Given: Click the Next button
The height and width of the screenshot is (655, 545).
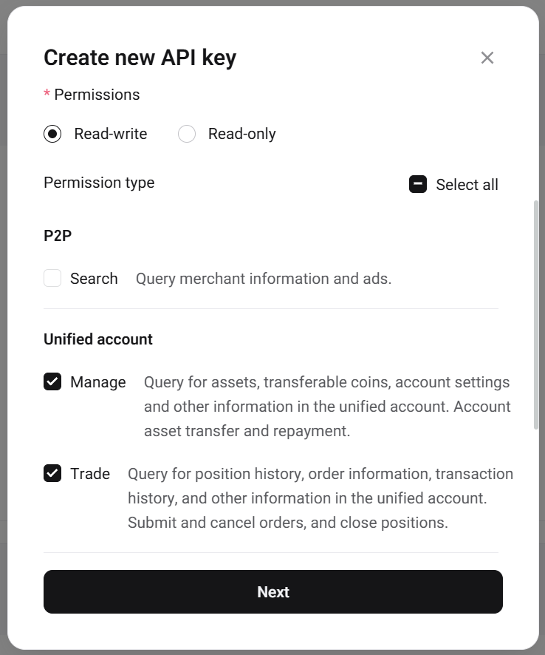Looking at the screenshot, I should click(273, 591).
